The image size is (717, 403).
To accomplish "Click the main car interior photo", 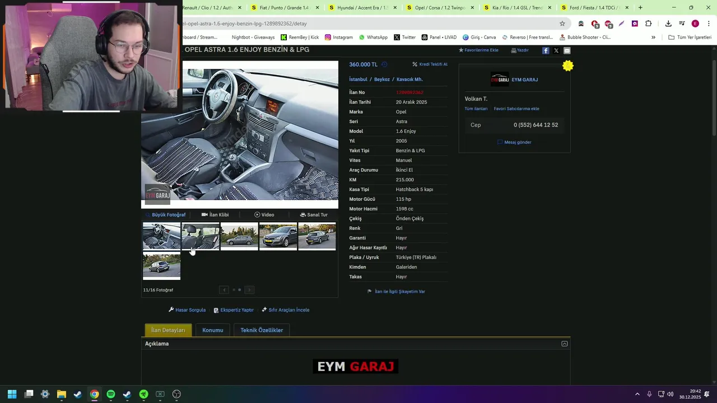I will tap(240, 134).
